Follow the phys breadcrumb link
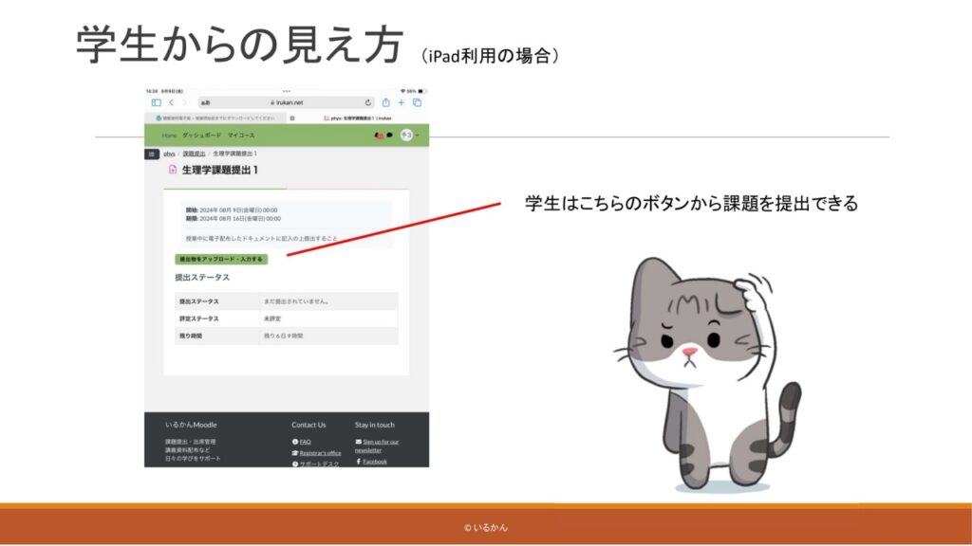 click(x=169, y=154)
